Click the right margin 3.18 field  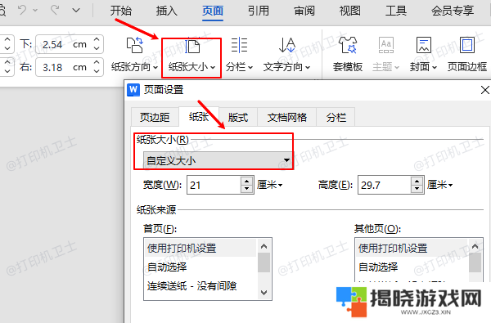[x=65, y=67]
